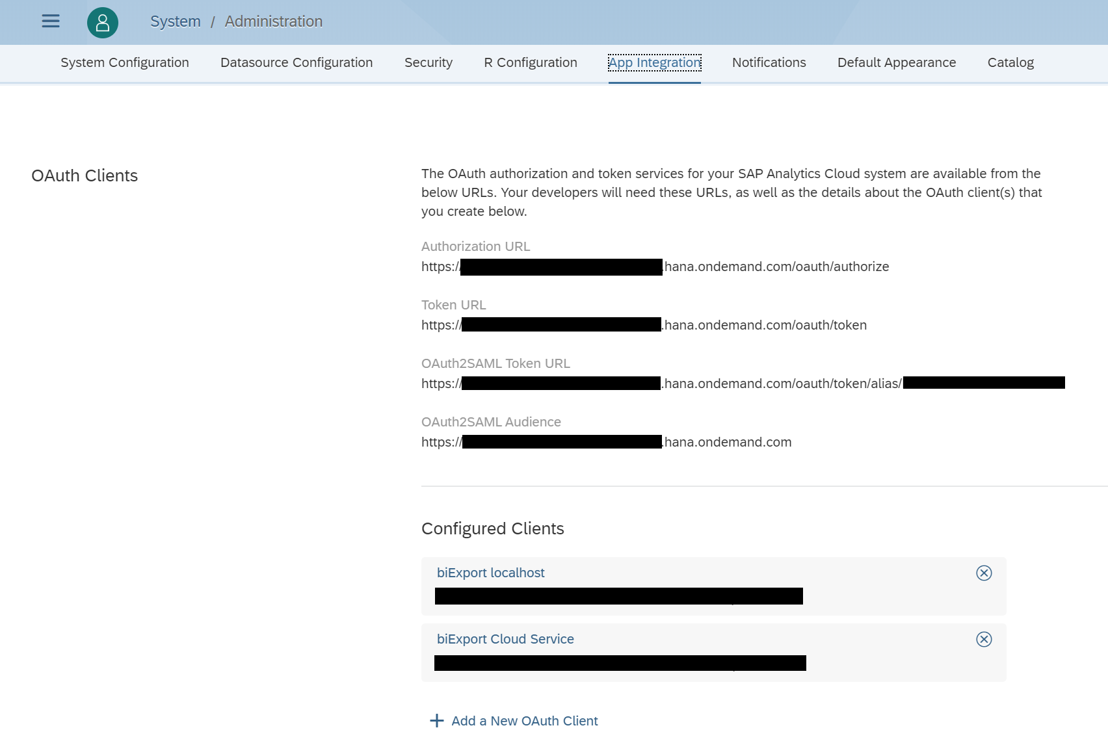Viewport: 1108px width, 743px height.
Task: Open the hamburger main menu
Action: click(x=51, y=21)
